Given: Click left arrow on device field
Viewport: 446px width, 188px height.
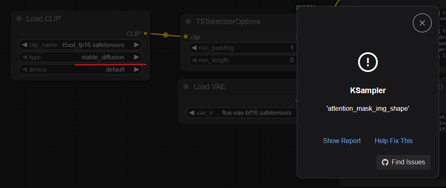Looking at the screenshot, I should (24, 69).
